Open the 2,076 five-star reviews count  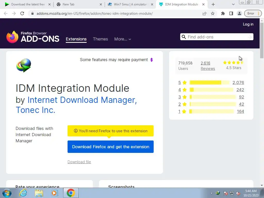point(238,82)
